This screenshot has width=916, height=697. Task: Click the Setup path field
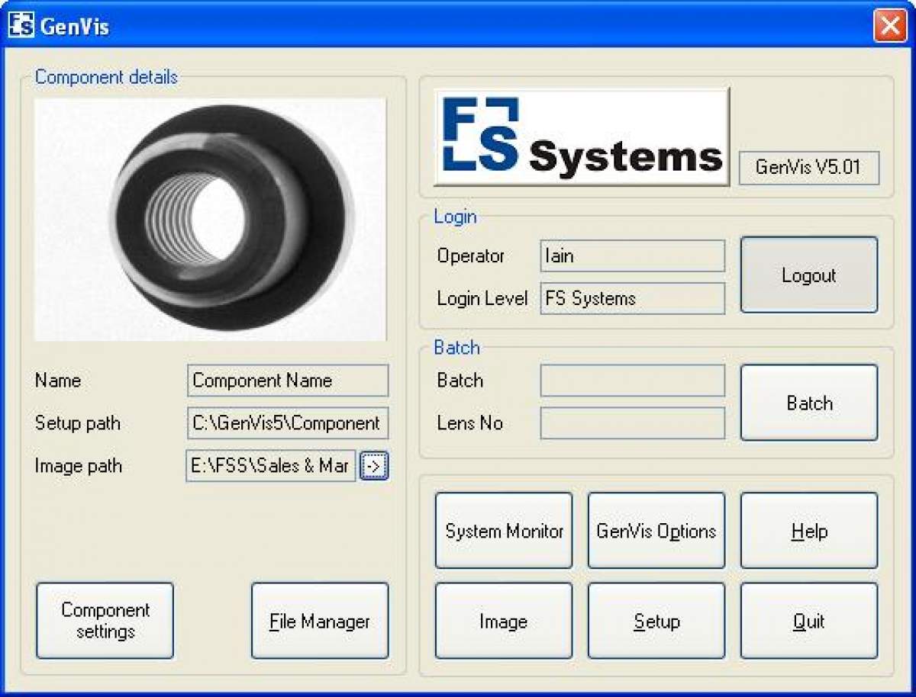(x=288, y=423)
